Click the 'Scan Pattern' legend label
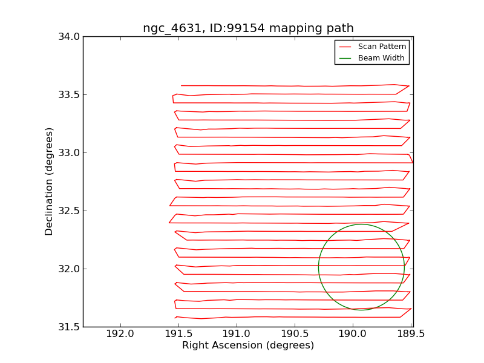 click(x=382, y=47)
